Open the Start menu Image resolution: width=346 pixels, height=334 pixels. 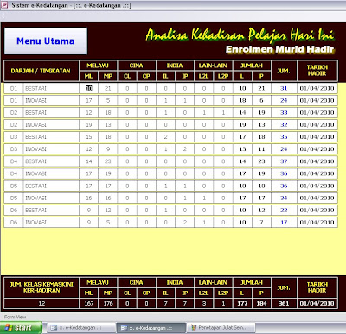pyautogui.click(x=21, y=328)
